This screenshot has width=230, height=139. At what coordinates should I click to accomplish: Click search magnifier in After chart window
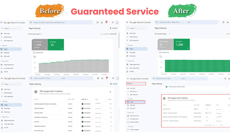(157, 22)
